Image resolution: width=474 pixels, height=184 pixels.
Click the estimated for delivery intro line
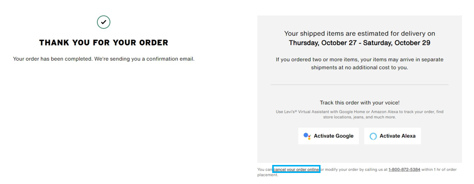pos(359,34)
